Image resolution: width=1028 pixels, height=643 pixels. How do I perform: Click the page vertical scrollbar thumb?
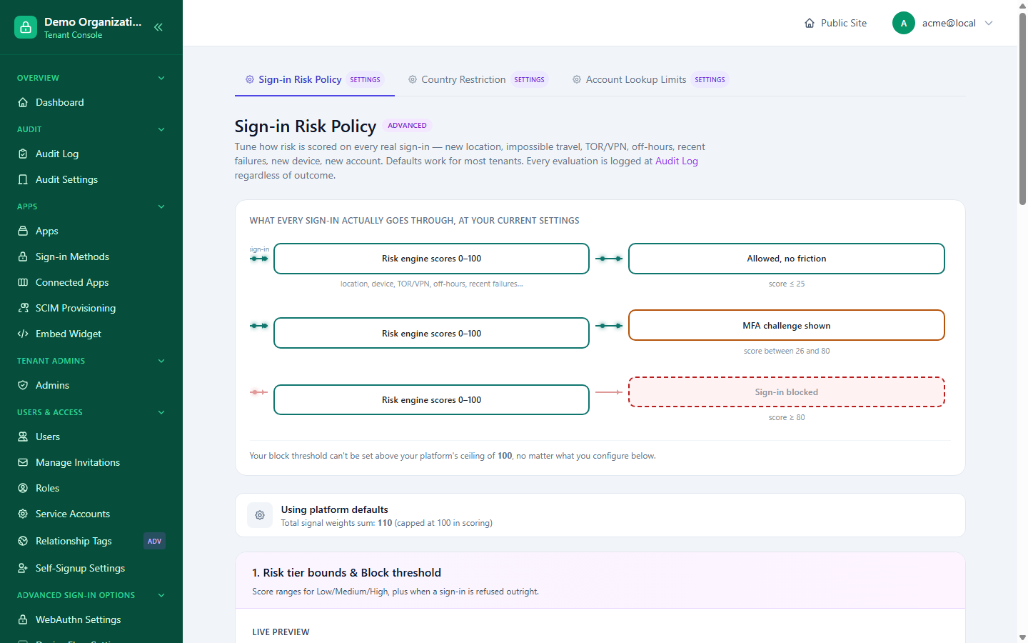click(x=1022, y=109)
